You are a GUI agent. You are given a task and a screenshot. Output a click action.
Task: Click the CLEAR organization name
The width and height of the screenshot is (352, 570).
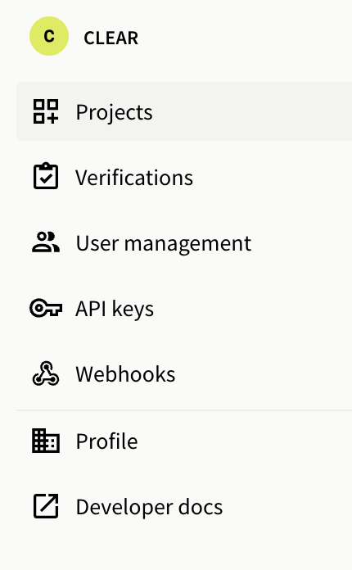tap(111, 38)
